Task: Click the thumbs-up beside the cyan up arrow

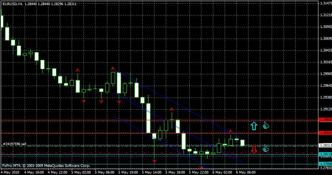Action: click(265, 125)
